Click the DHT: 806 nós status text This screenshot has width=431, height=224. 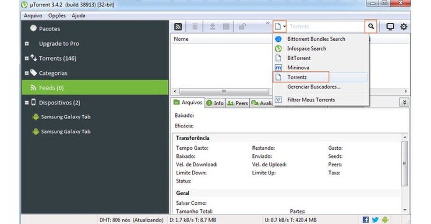pos(131,220)
